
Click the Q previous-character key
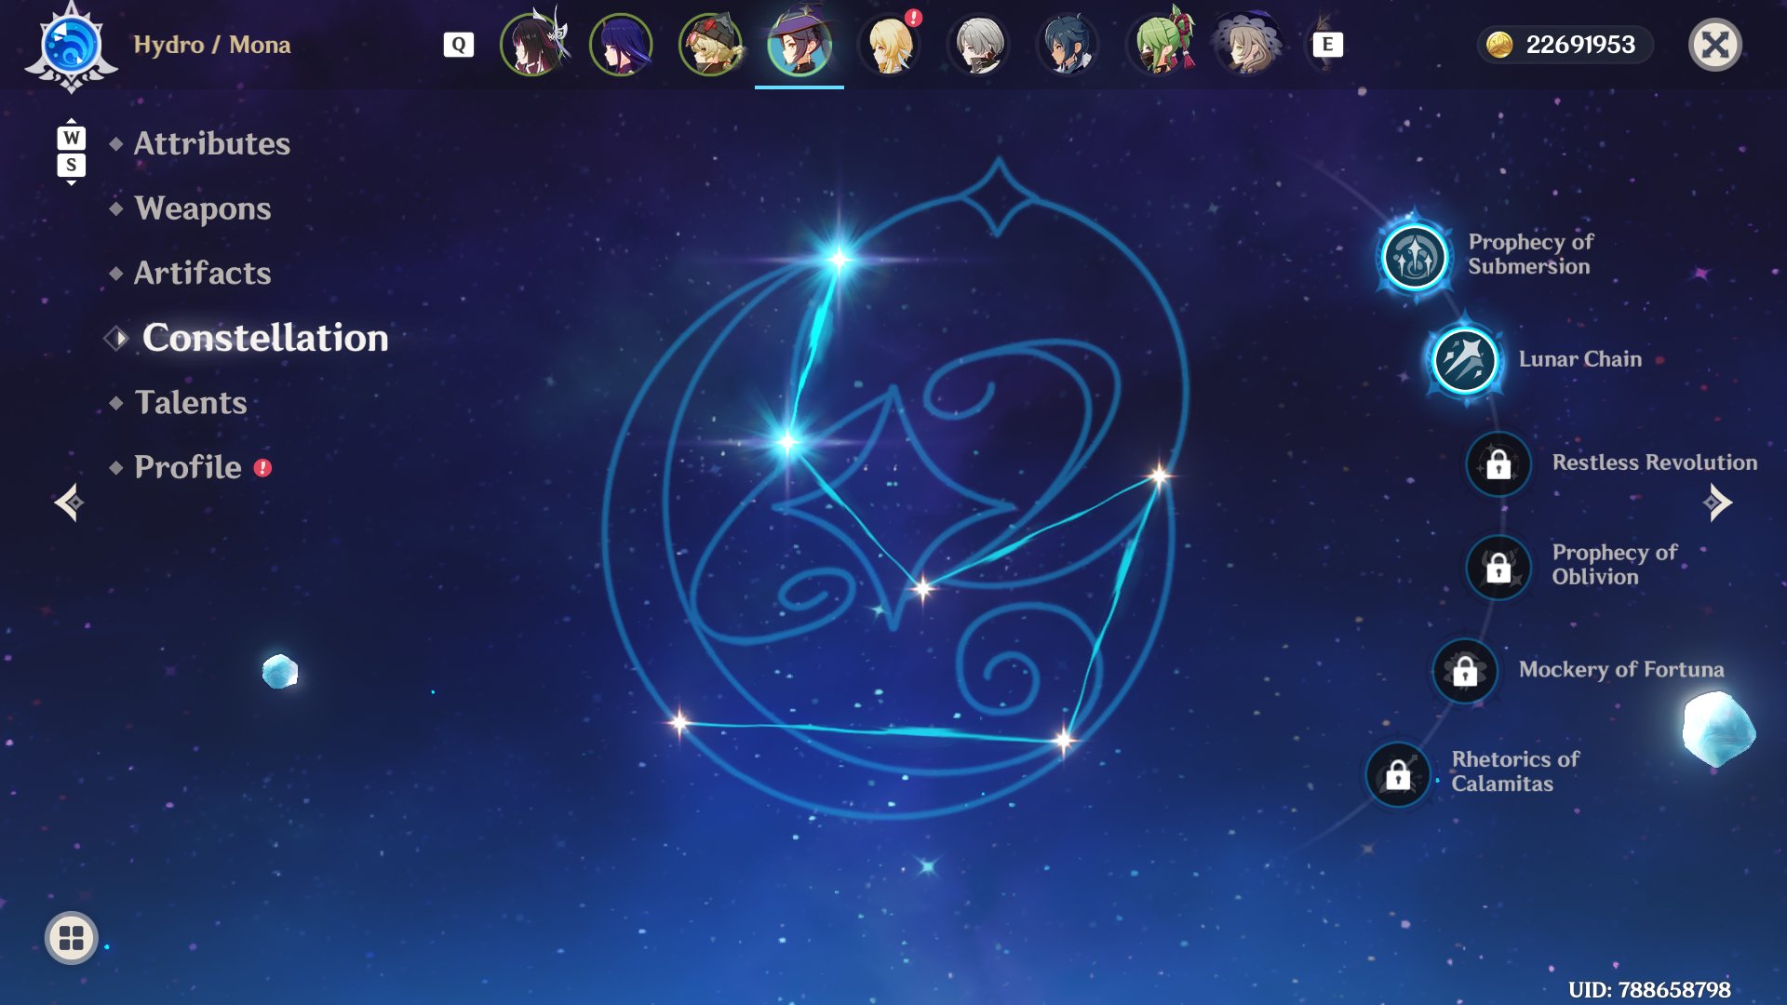coord(459,45)
